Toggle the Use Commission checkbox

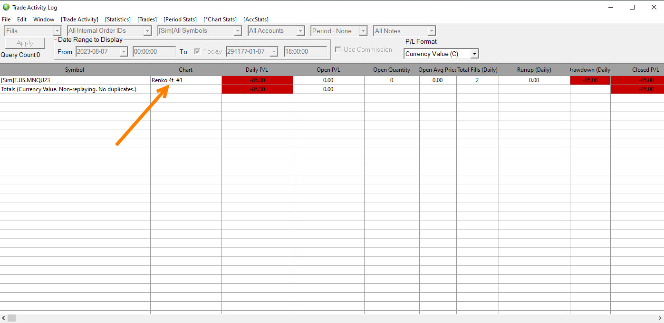pyautogui.click(x=338, y=49)
